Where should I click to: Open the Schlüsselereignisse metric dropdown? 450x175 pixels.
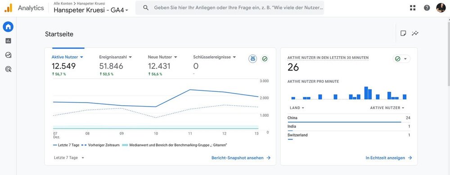[x=215, y=57]
